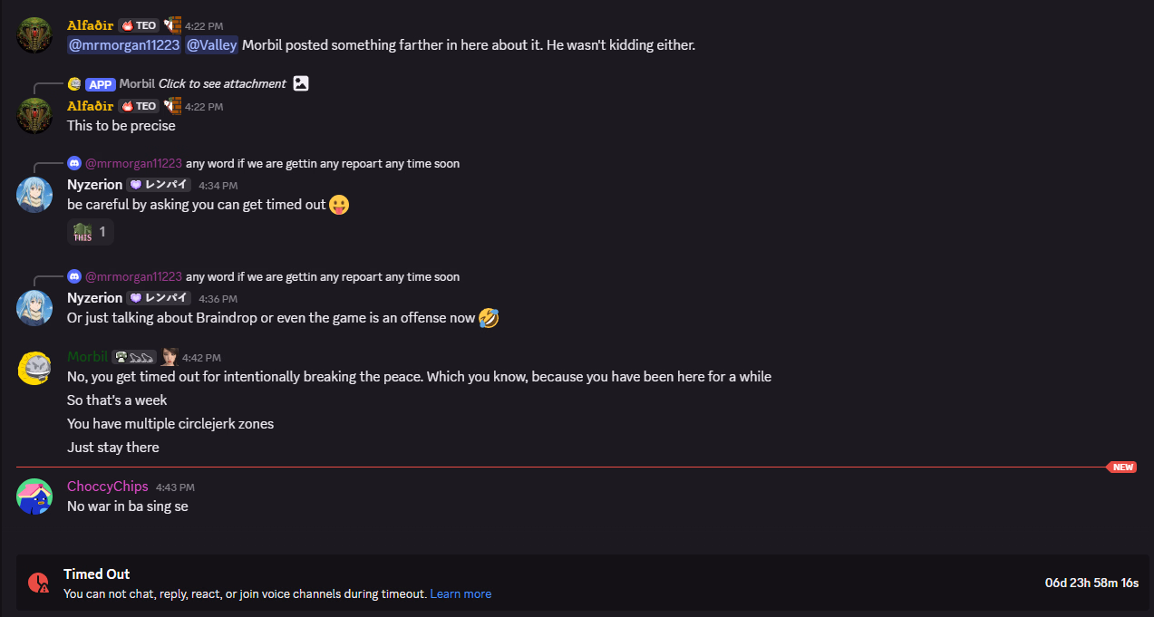Click Alfaðir's avatar next to "This to be precise"

pos(34,116)
